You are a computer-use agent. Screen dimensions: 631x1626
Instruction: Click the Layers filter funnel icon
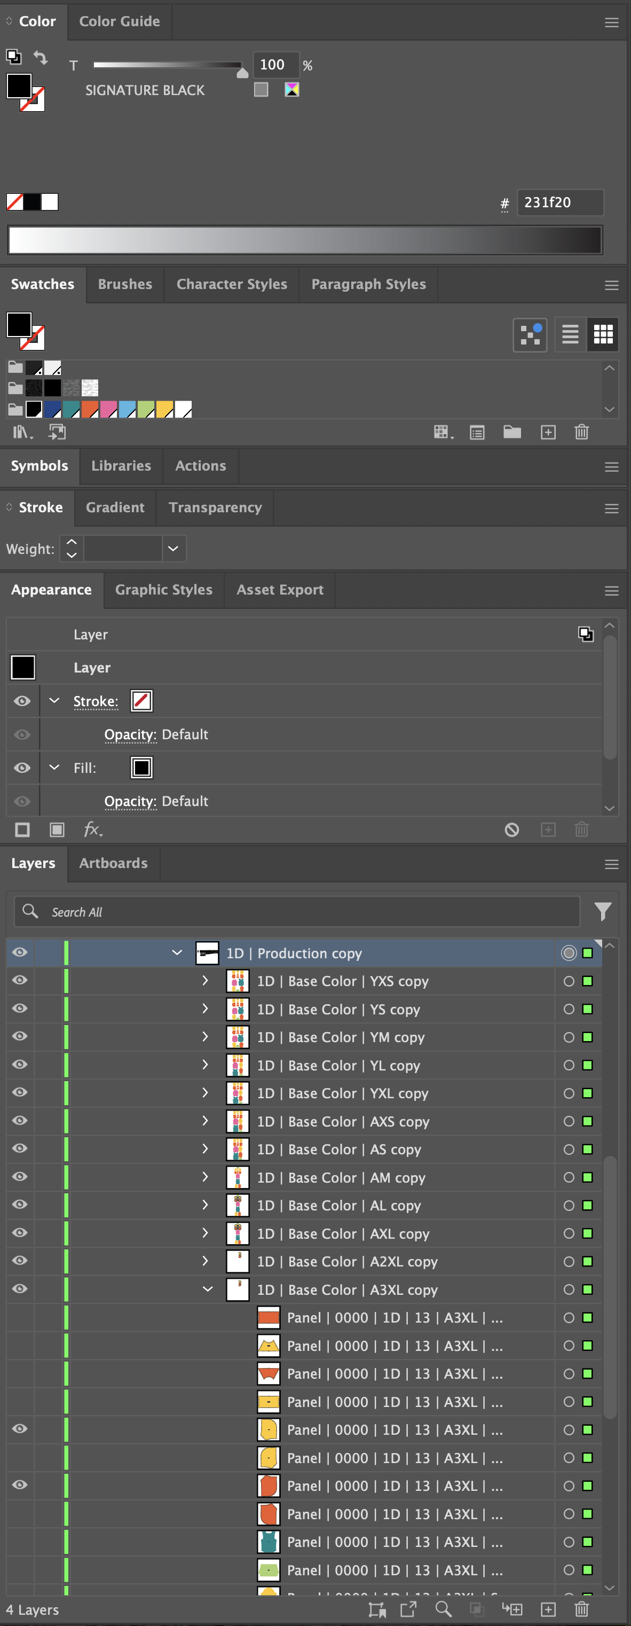click(x=603, y=911)
